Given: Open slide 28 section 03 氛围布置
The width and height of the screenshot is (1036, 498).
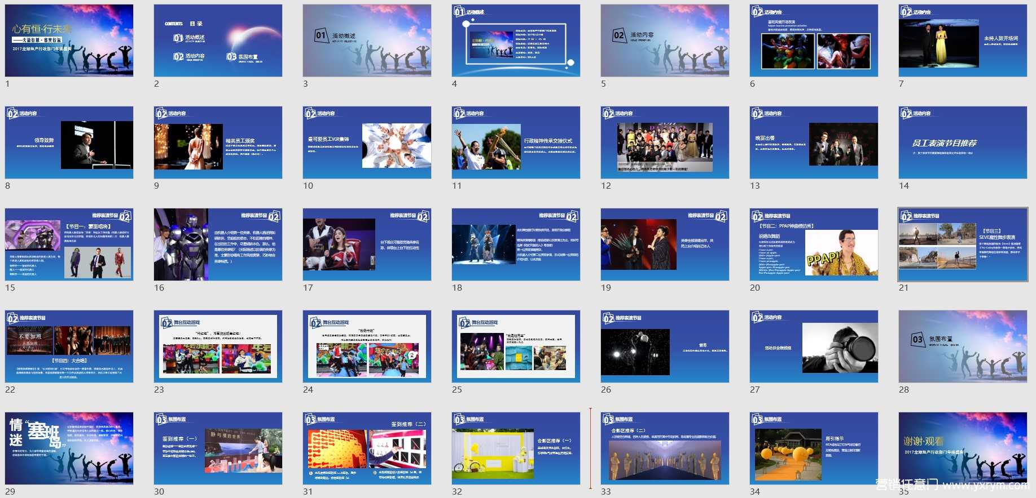Looking at the screenshot, I should coord(963,346).
